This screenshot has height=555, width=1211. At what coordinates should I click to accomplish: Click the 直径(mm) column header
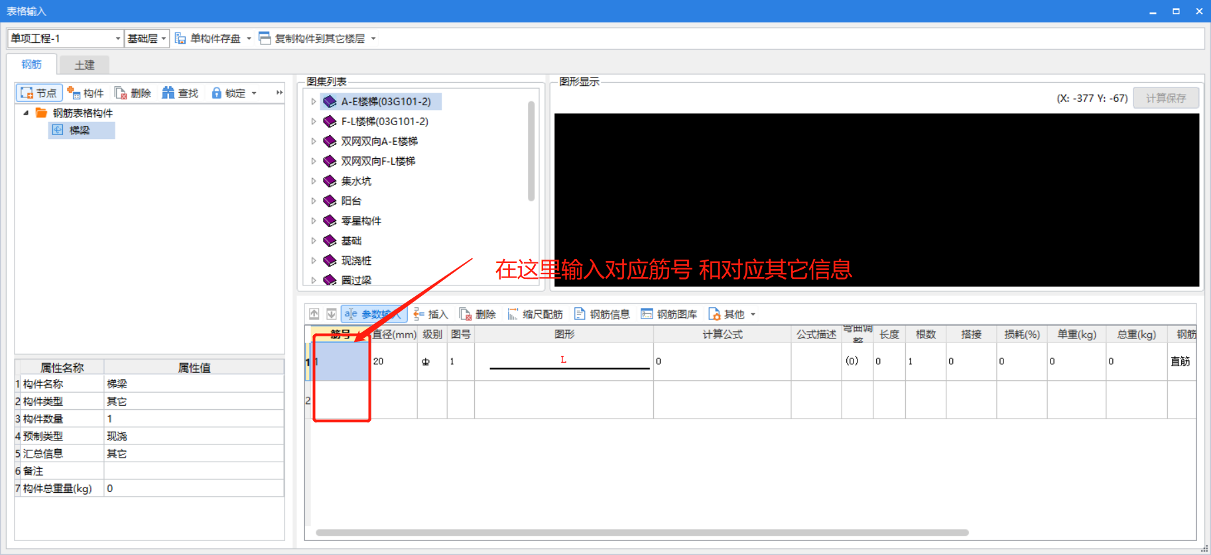click(x=394, y=334)
